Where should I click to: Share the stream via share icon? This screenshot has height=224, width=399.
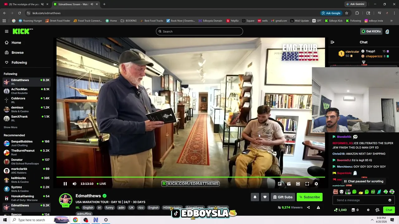(308, 208)
